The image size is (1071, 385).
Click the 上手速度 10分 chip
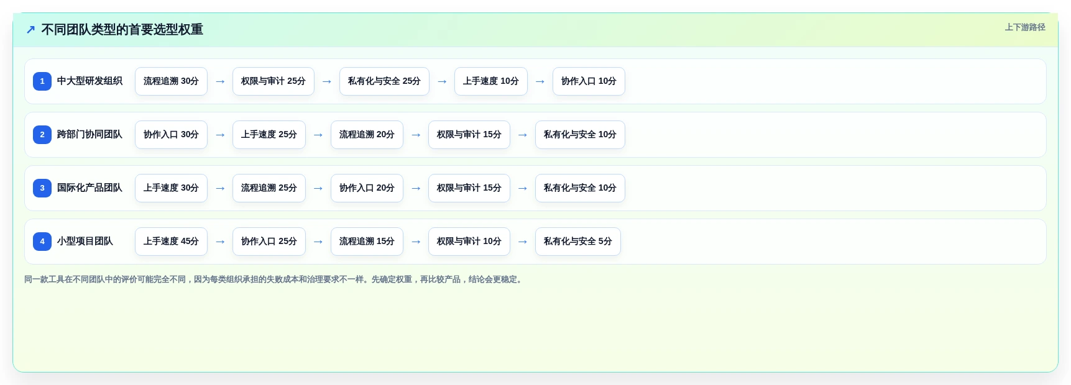pos(491,81)
